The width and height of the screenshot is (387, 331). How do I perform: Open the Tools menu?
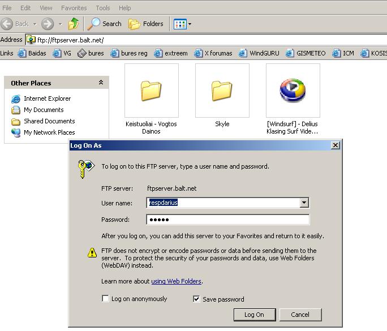103,8
